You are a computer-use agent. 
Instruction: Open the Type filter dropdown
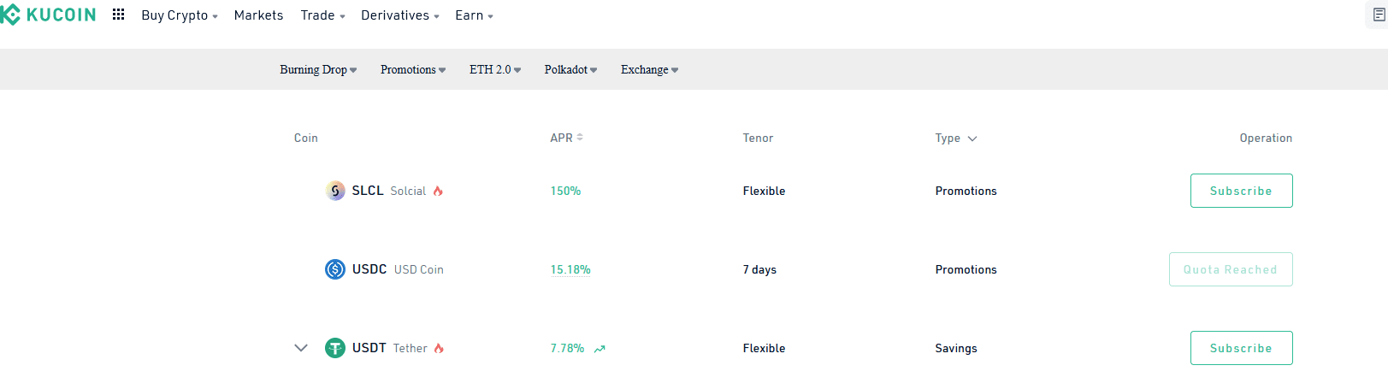(x=955, y=139)
